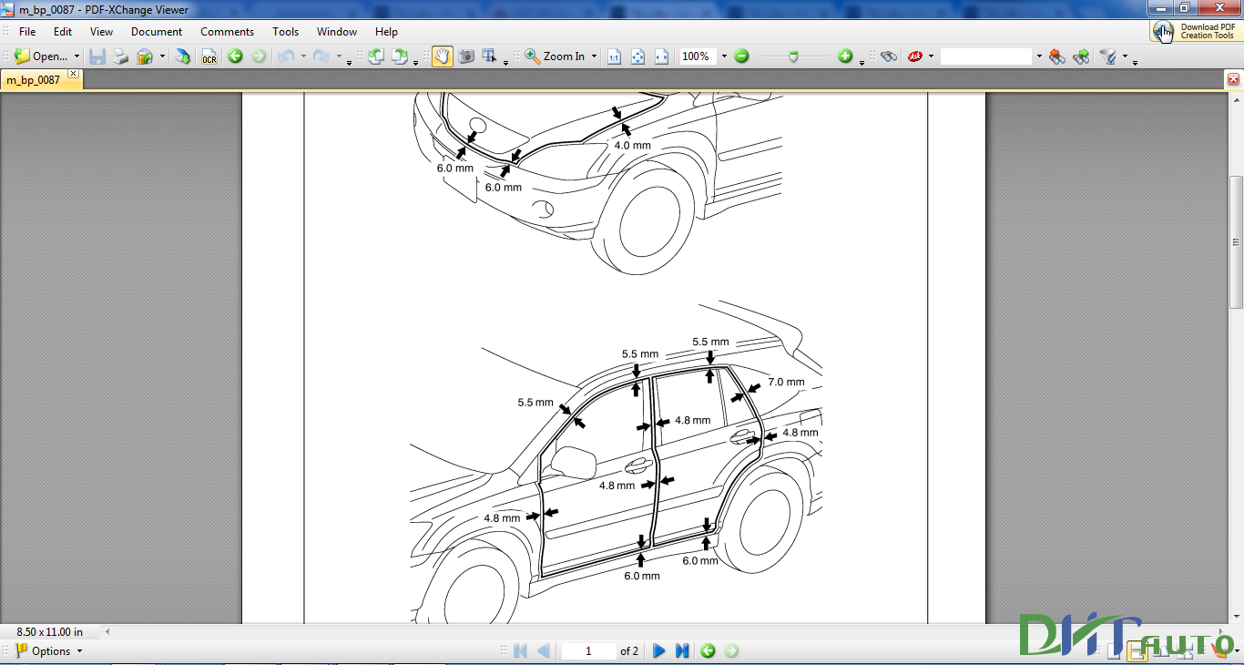Viewport: 1244px width, 665px height.
Task: Click the 8.50 x 11.00 in page size text
Action: click(50, 631)
